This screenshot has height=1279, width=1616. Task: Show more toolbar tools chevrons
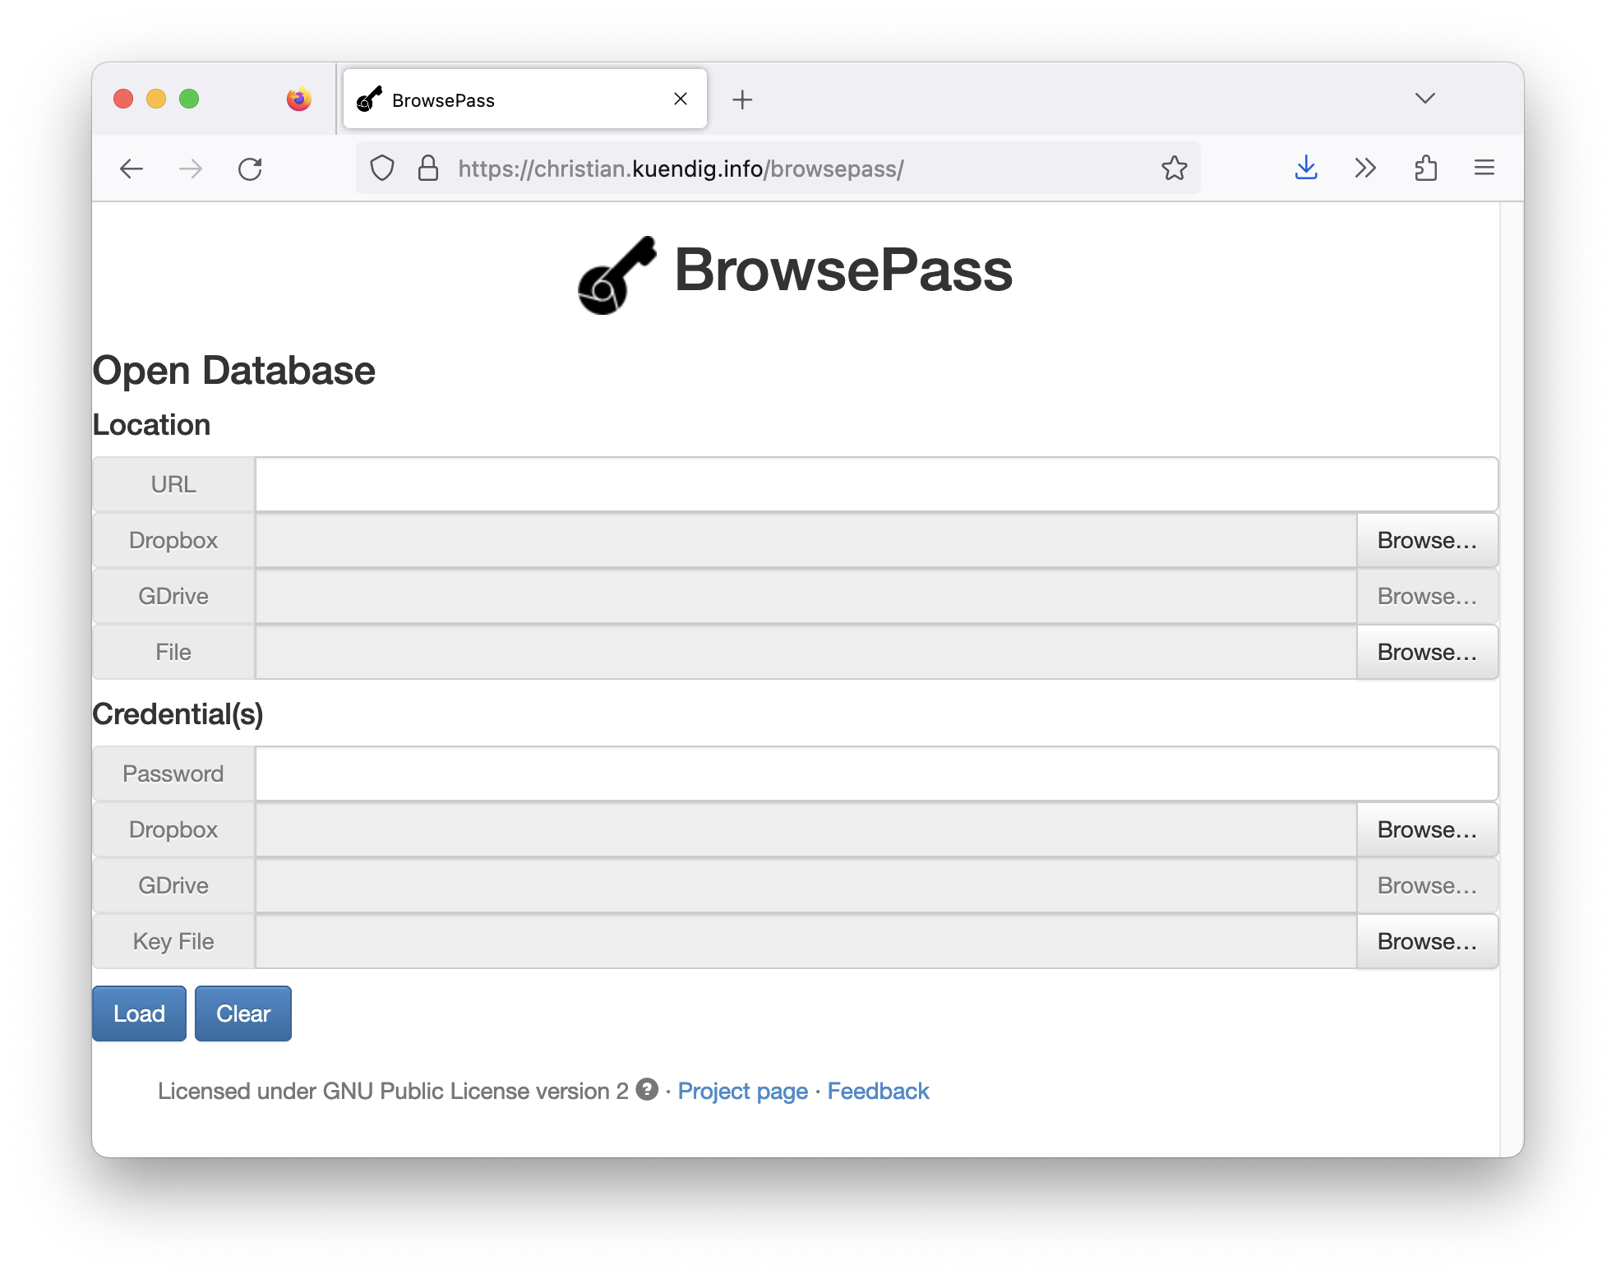coord(1365,169)
